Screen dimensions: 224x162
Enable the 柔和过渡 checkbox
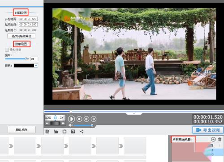7,50
